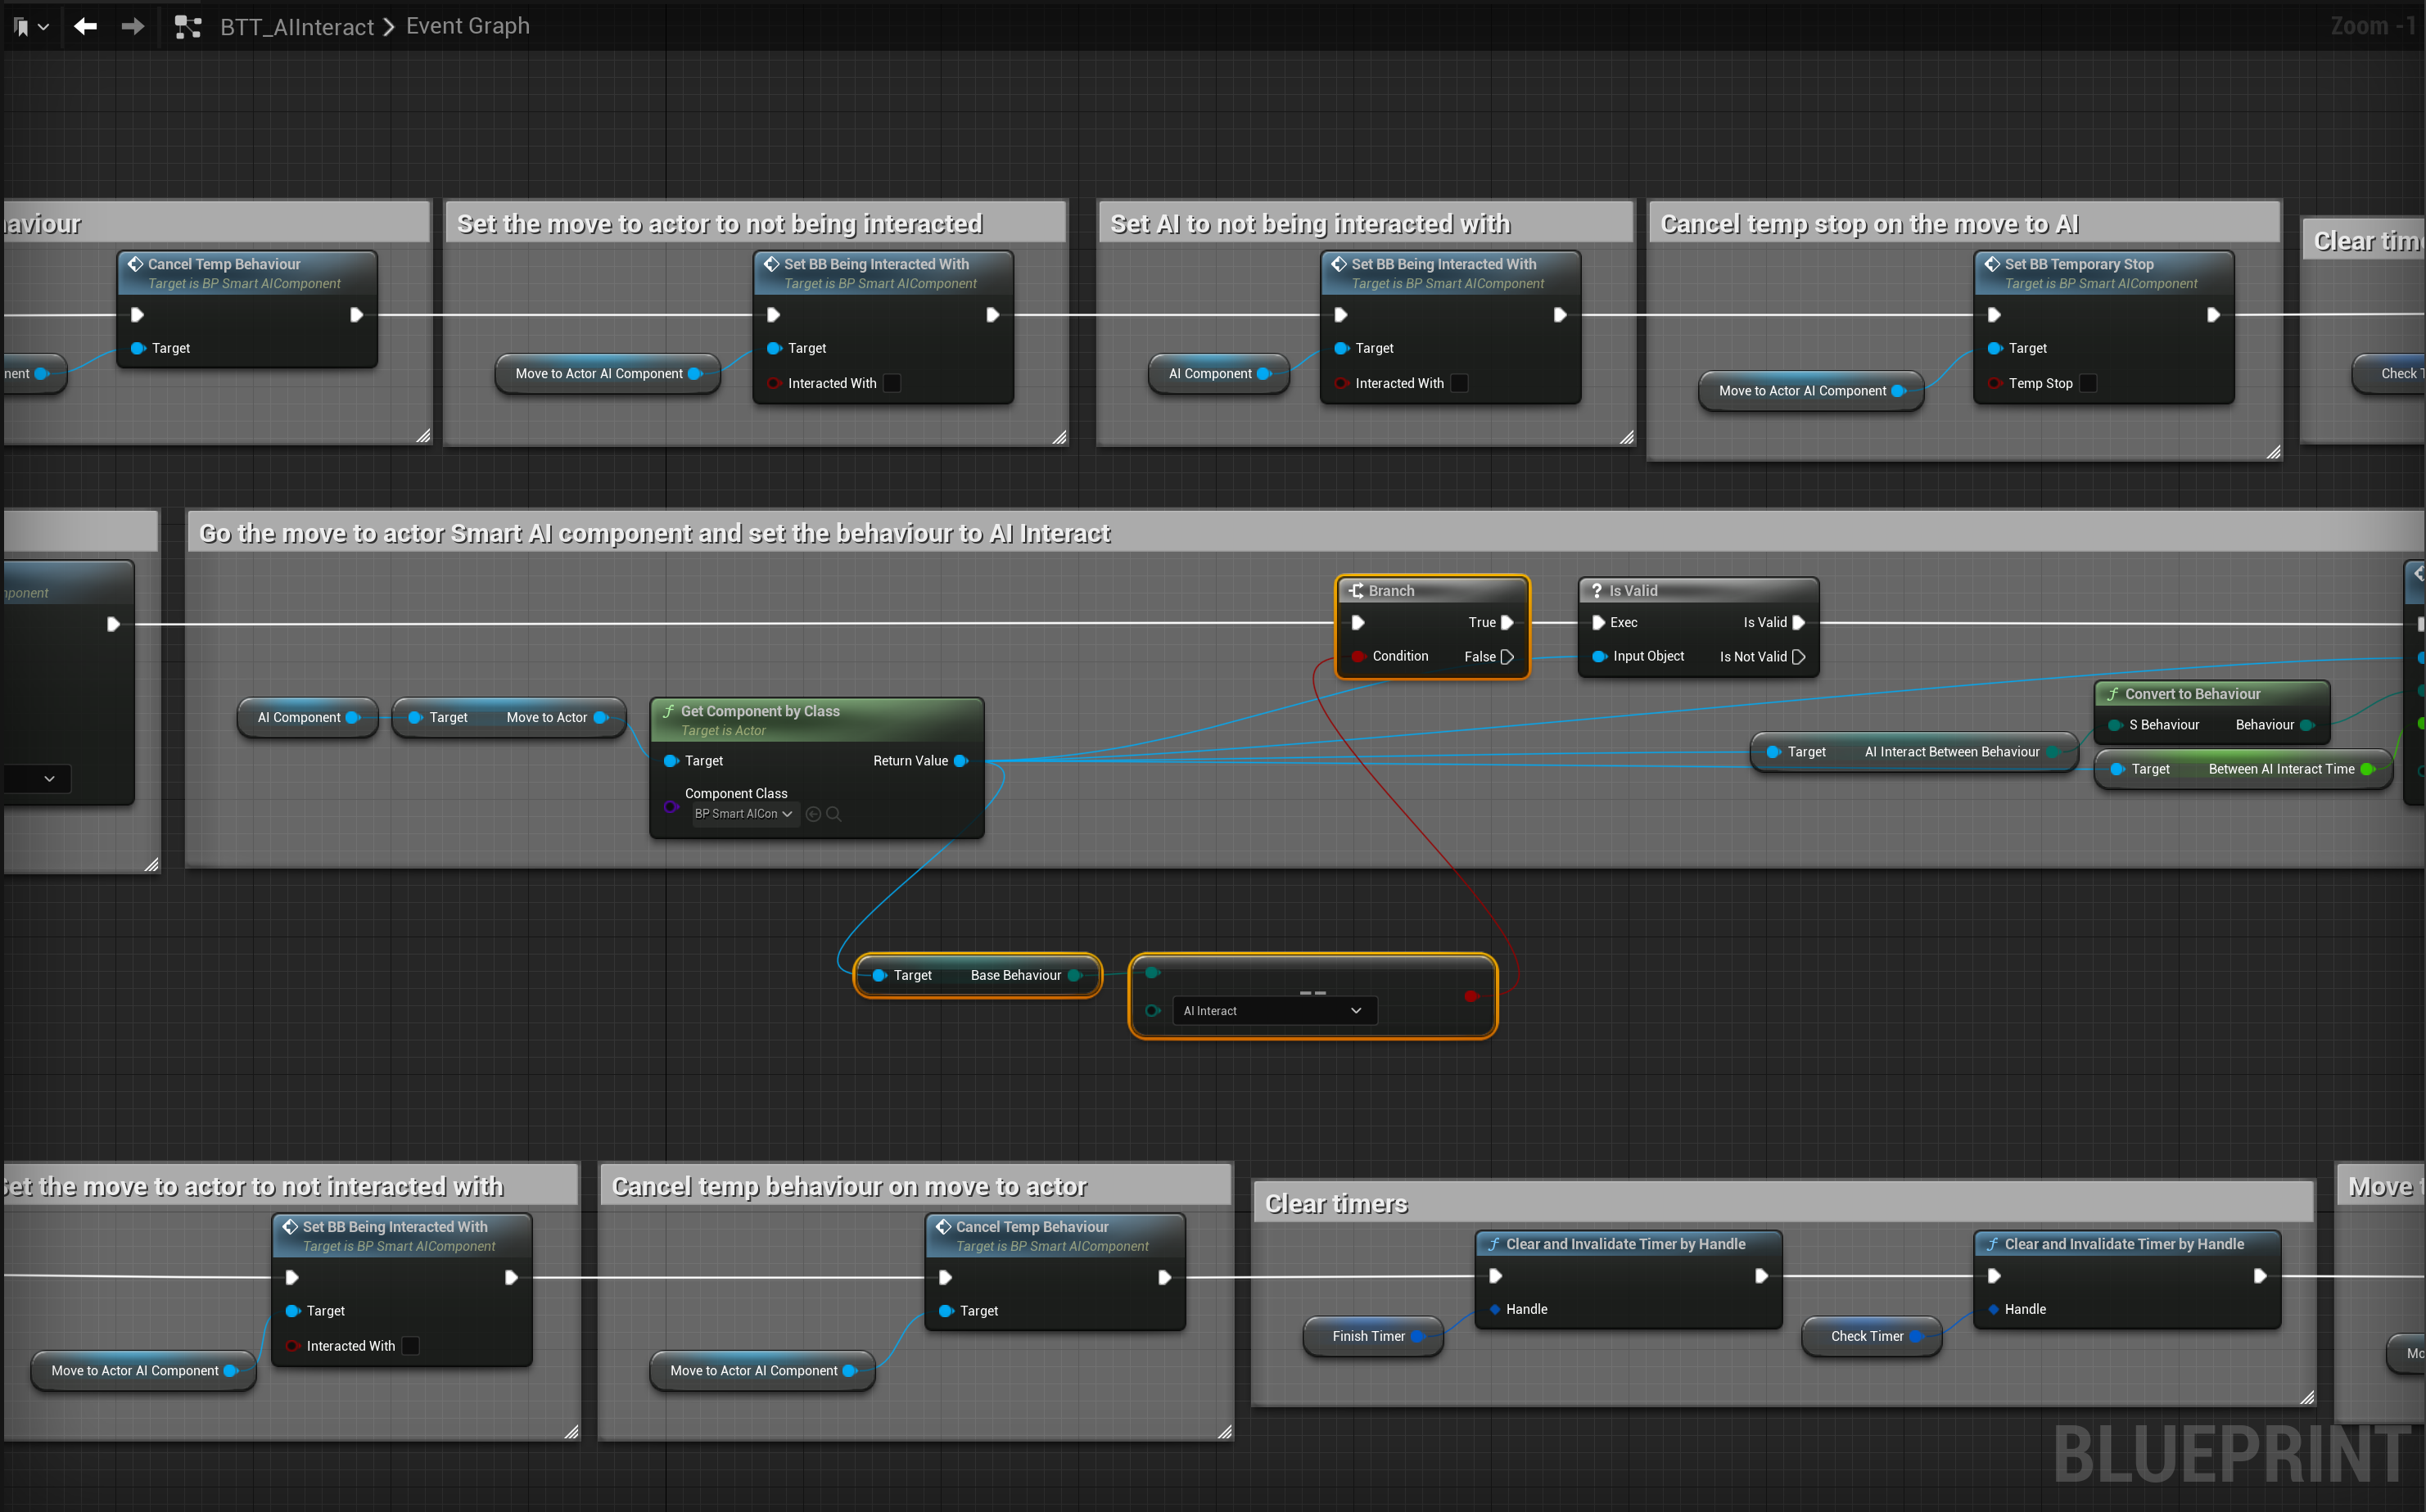Image resolution: width=2426 pixels, height=1512 pixels.
Task: Select the Convert to Behaviour node title
Action: [x=2192, y=694]
